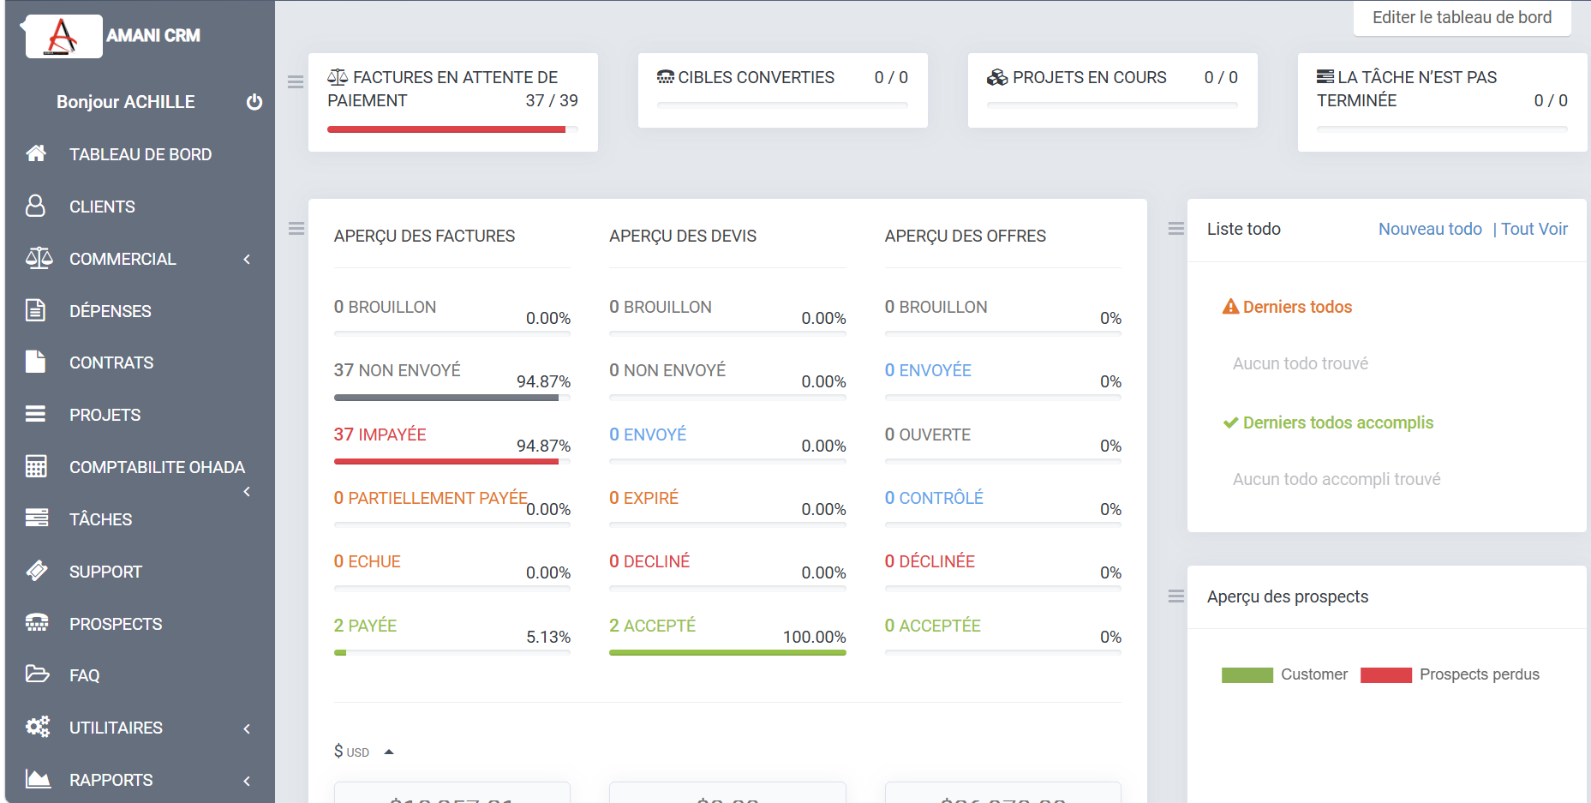The image size is (1591, 803).
Task: Click cubes icon in Projets en cours card
Action: click(x=997, y=77)
